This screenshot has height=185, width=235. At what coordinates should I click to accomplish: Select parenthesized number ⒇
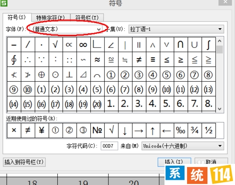[97, 104]
